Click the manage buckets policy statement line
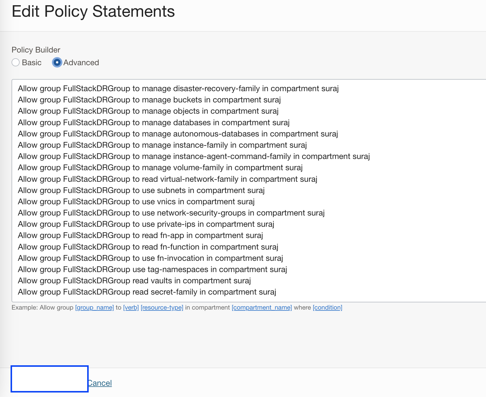The height and width of the screenshot is (397, 486). coord(149,100)
